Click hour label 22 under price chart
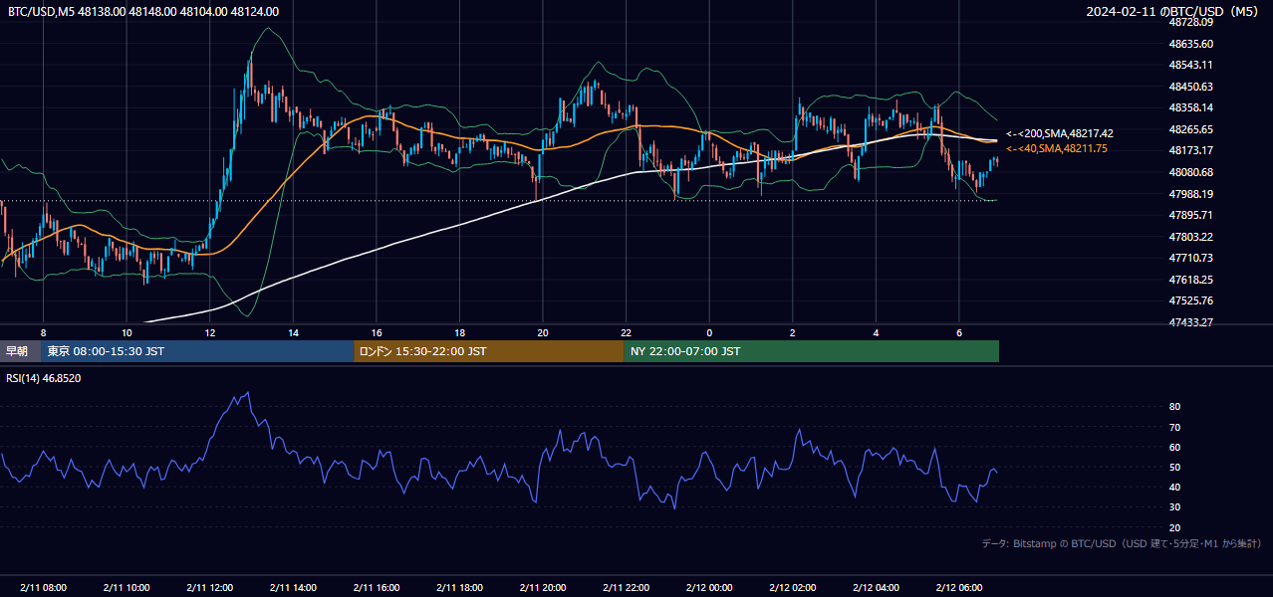Screen dimensions: 1273x597 click(626, 332)
